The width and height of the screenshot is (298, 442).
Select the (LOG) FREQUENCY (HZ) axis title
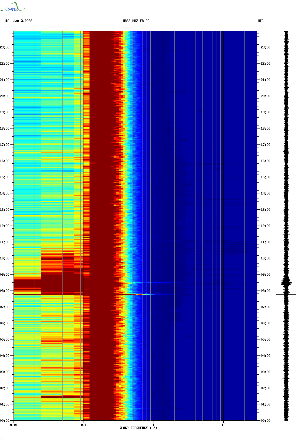pyautogui.click(x=138, y=428)
